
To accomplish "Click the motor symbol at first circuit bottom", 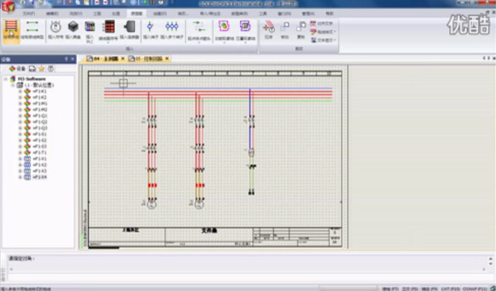I will (151, 205).
